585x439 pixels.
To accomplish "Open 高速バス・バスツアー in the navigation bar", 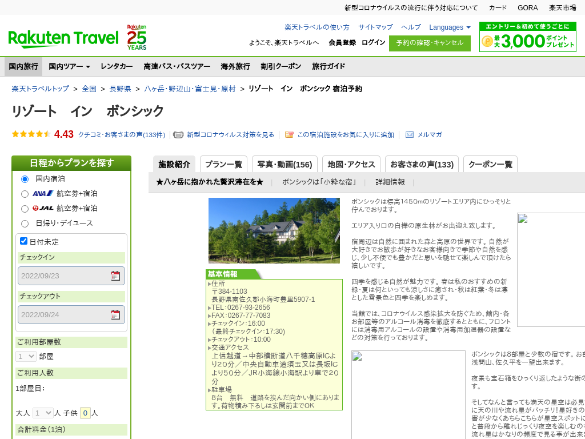I will pyautogui.click(x=177, y=66).
